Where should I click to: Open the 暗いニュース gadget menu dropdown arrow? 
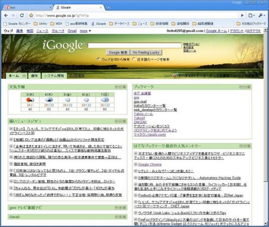pyautogui.click(x=117, y=121)
